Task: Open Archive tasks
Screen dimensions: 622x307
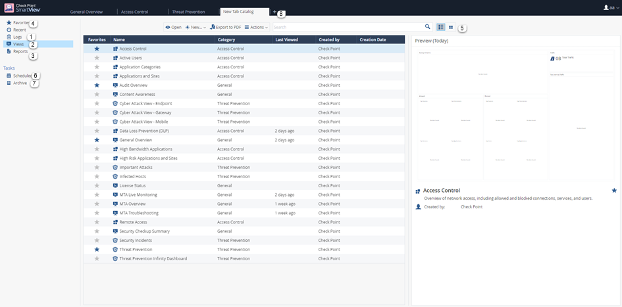Action: pos(16,83)
